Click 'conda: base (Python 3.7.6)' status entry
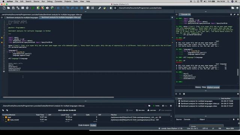Screen dimensions: 240x135 coord(171,128)
